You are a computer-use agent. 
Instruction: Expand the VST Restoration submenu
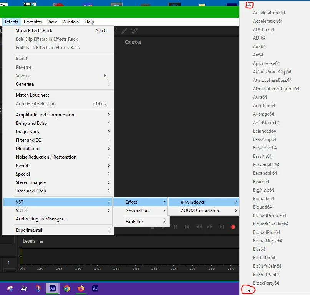tap(141, 210)
